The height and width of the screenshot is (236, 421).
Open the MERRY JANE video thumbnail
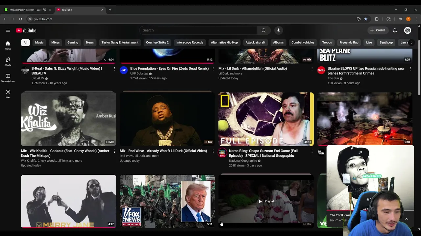click(x=68, y=201)
